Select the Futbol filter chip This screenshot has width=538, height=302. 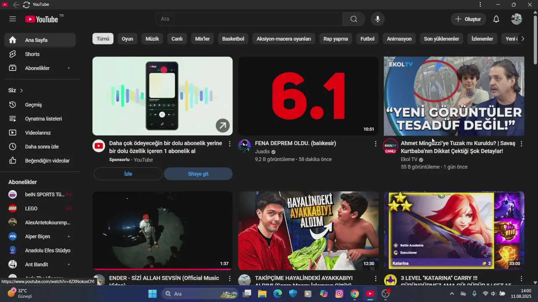[367, 39]
